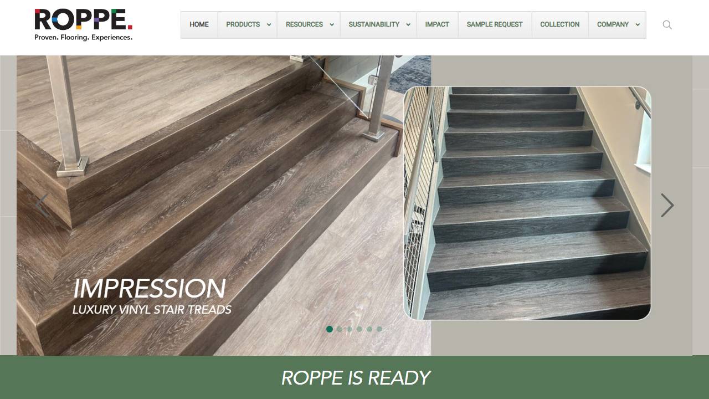Click the Impression Luxury Vinyl Stair Treads heading
The width and height of the screenshot is (709, 399).
[x=152, y=296]
